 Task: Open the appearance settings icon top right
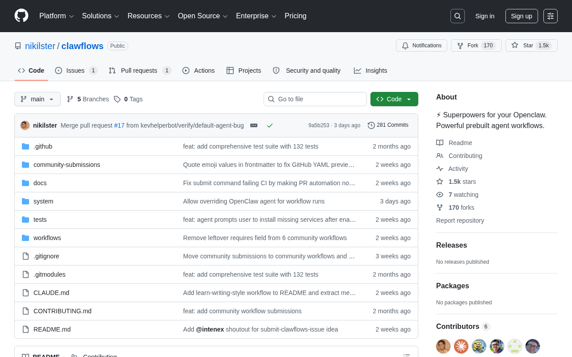point(551,16)
